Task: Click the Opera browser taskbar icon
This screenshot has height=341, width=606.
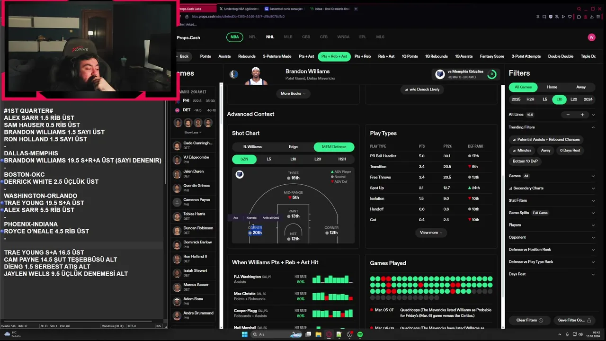Action: [329, 334]
